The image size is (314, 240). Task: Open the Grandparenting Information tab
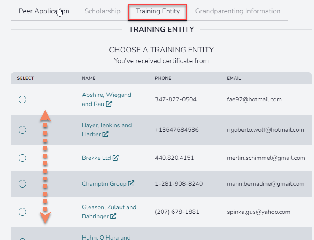click(x=238, y=11)
